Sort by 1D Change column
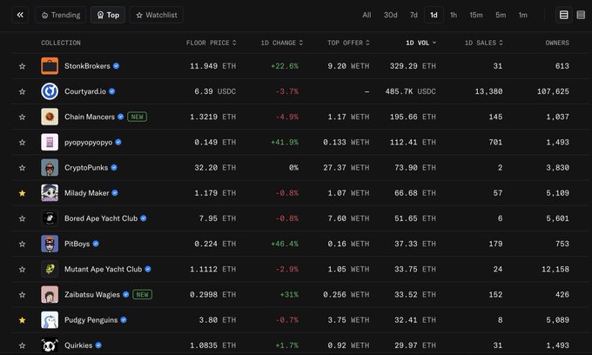 pyautogui.click(x=282, y=43)
